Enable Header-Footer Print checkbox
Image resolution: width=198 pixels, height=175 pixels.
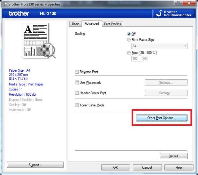coord(77,93)
